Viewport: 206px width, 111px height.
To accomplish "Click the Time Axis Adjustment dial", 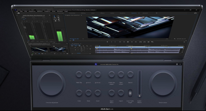I will point(51,84).
